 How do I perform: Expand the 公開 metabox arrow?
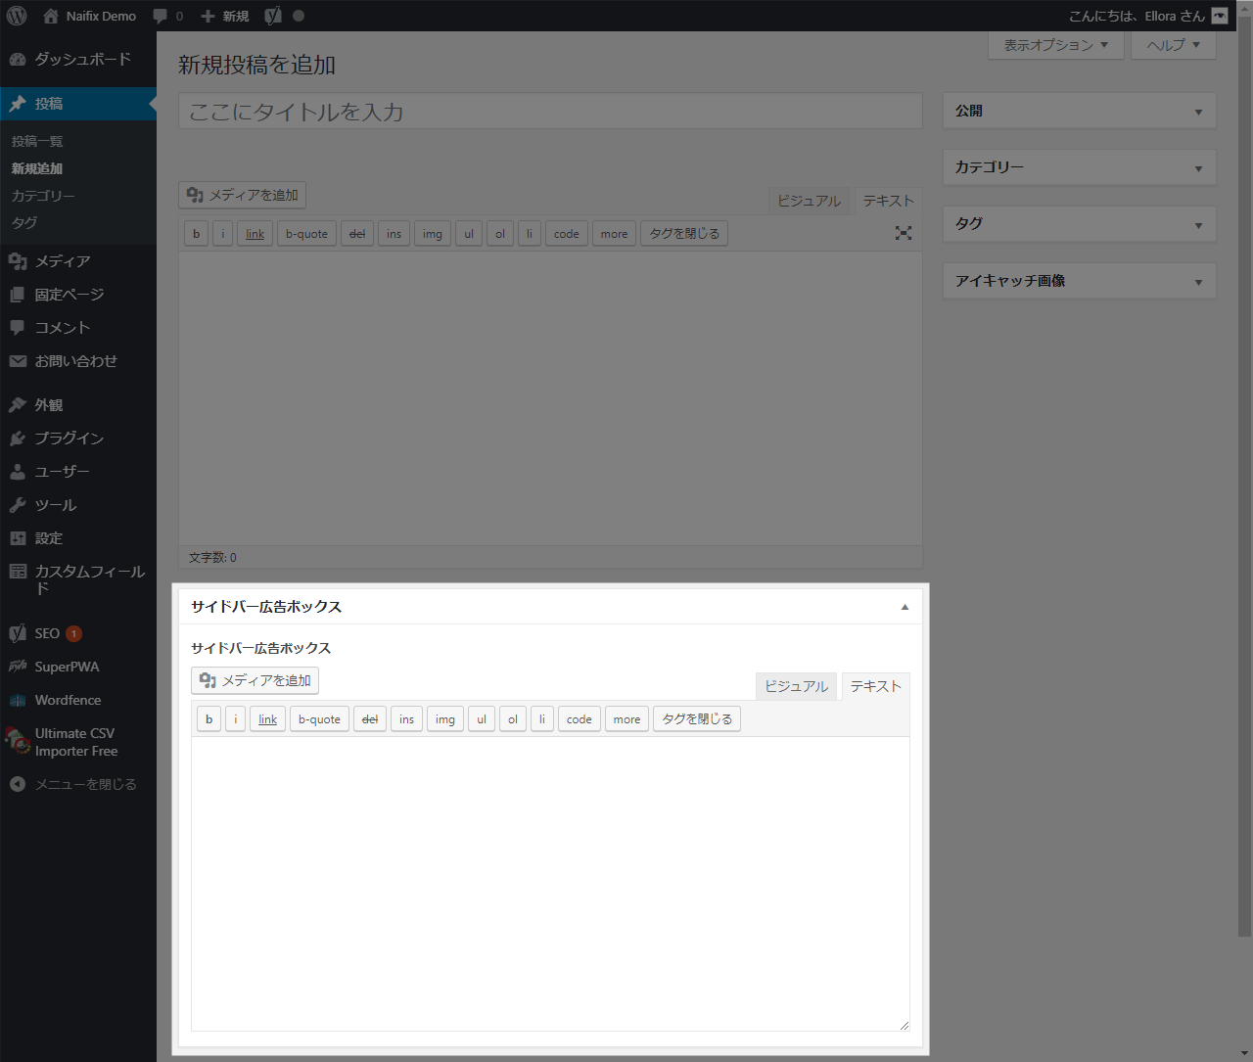tap(1198, 112)
